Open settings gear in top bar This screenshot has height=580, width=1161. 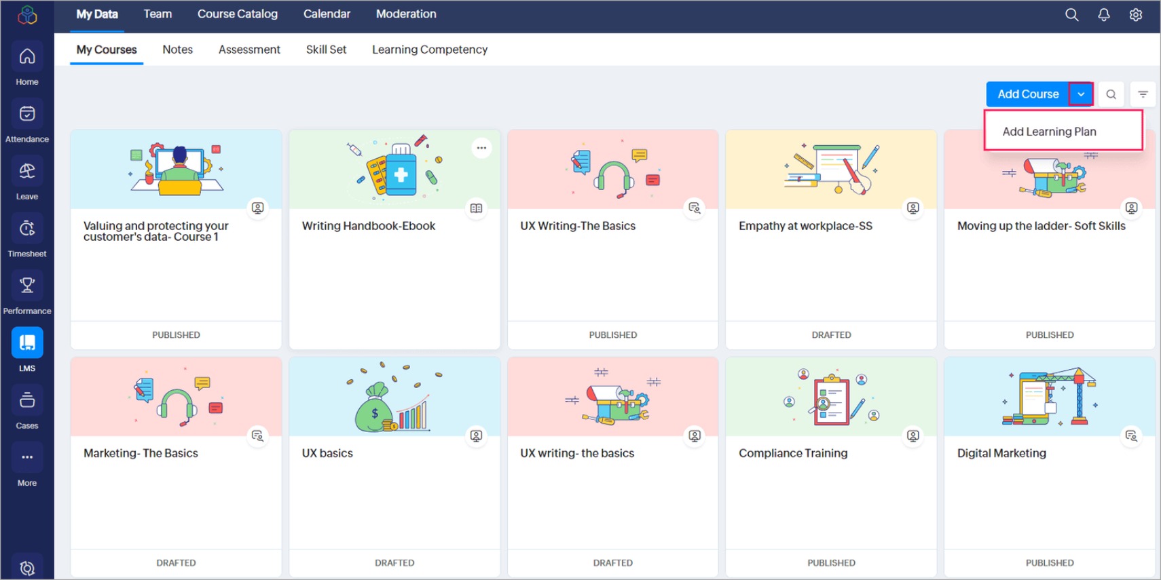1136,15
